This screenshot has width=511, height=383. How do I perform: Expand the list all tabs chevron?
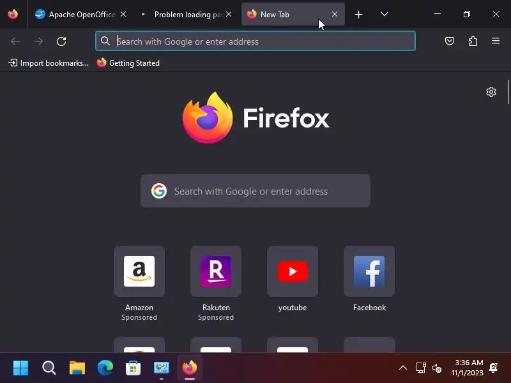385,14
